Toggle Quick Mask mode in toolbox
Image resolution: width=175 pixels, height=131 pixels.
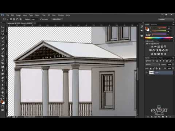[x=3, y=107]
